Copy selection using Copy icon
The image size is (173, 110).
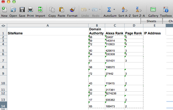52,10
